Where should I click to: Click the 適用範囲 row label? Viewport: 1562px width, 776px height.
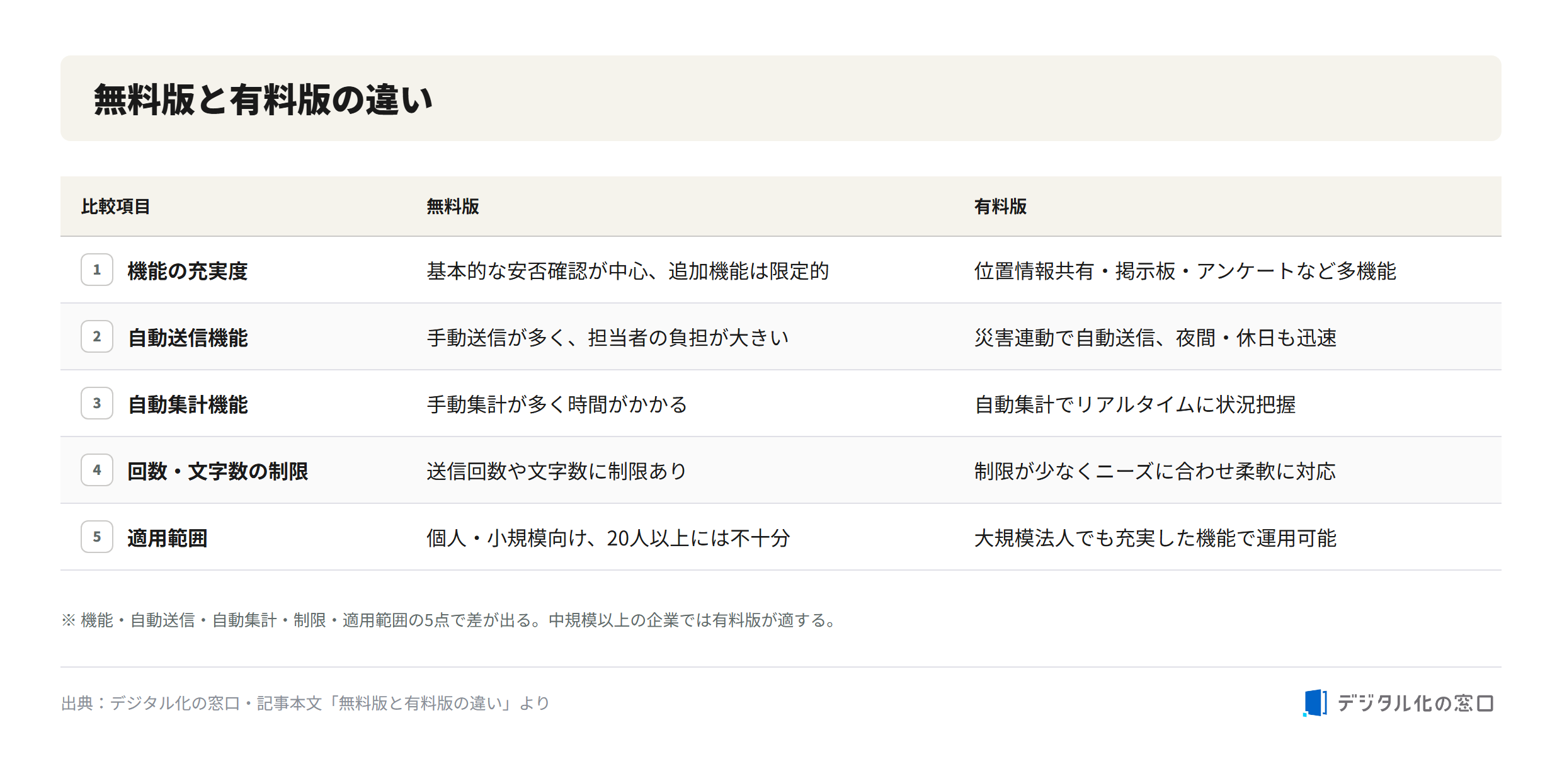coord(168,538)
